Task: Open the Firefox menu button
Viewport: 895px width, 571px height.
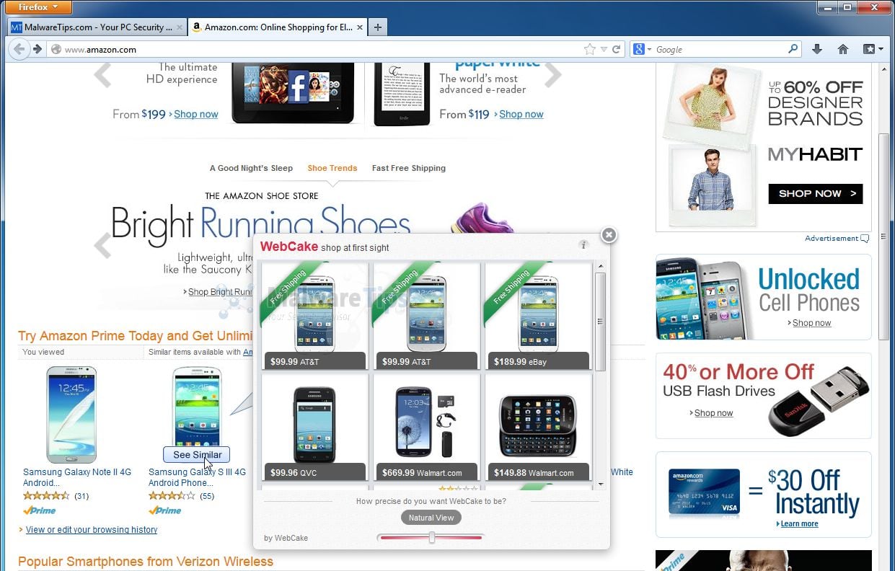Action: point(39,7)
